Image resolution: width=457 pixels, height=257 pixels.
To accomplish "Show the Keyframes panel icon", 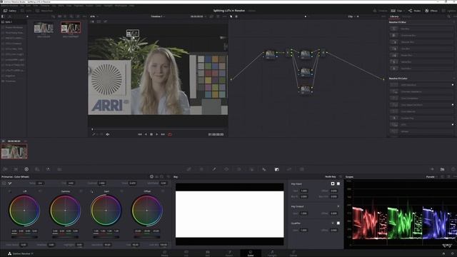I will point(432,169).
